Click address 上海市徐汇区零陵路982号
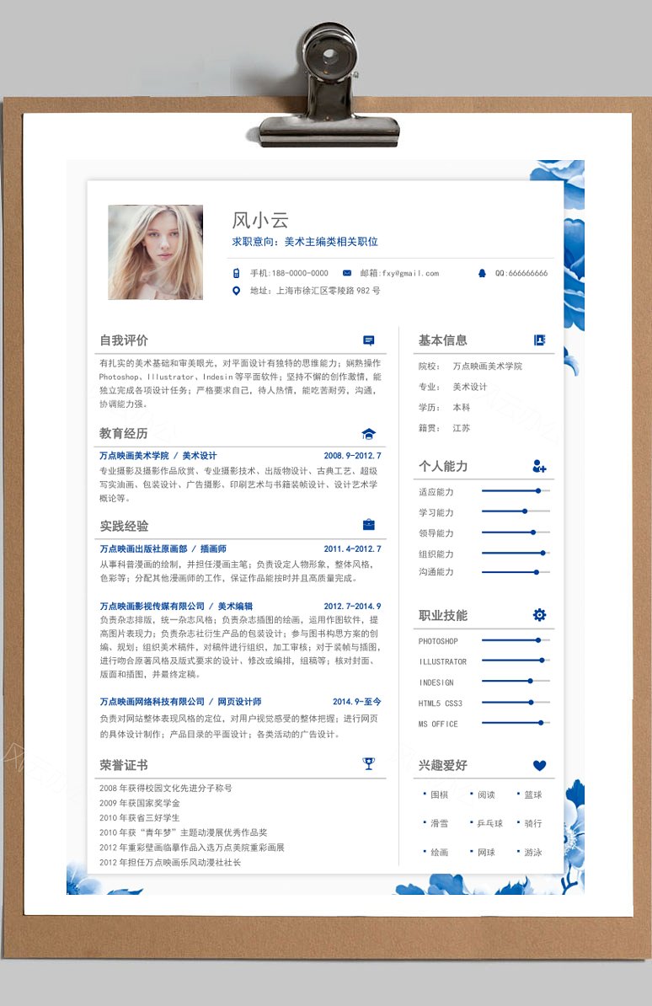652x1006 pixels. (x=328, y=291)
